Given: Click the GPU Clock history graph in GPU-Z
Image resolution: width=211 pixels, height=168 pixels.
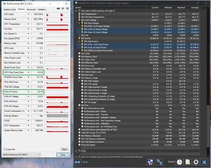Looking at the screenshot, I should point(57,15).
